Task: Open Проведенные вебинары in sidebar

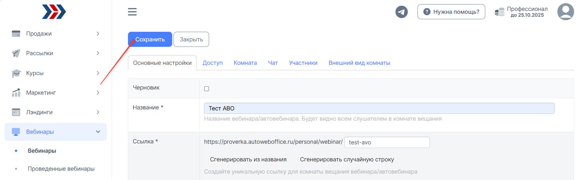Action: coord(61,169)
